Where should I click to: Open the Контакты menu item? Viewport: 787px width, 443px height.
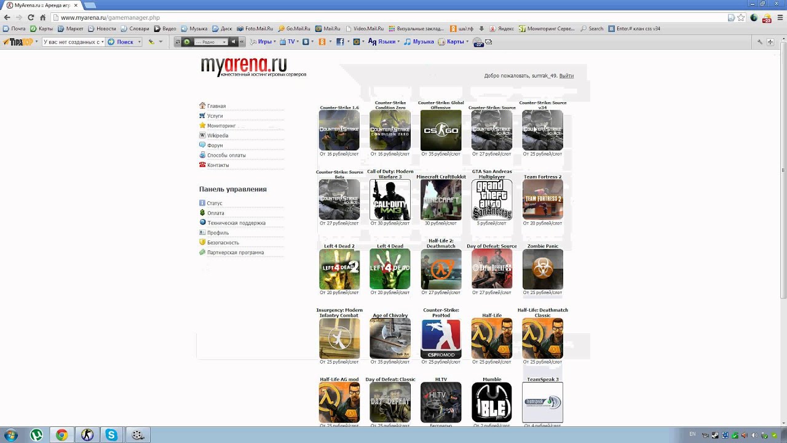pyautogui.click(x=218, y=165)
